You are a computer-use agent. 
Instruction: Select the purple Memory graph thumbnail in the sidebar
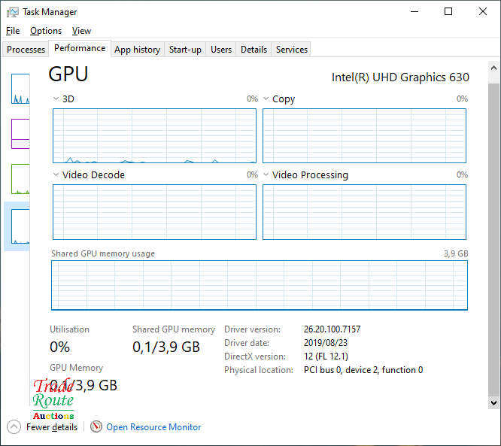(20, 134)
